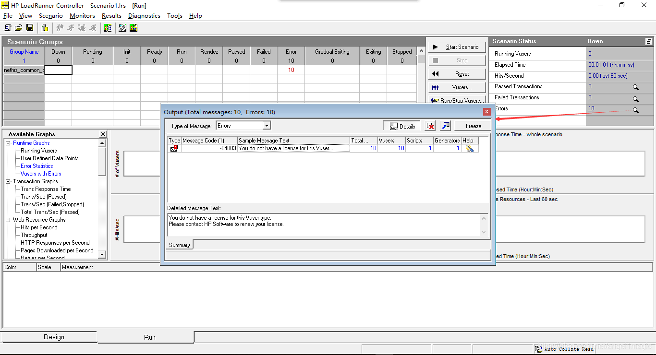This screenshot has width=656, height=355.
Task: Click the Start Scenario button
Action: coord(457,47)
